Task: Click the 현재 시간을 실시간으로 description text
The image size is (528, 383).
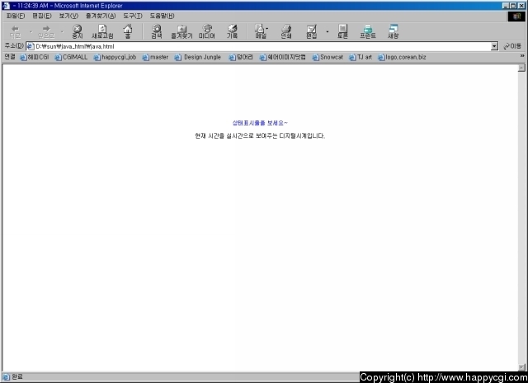Action: tap(260, 135)
